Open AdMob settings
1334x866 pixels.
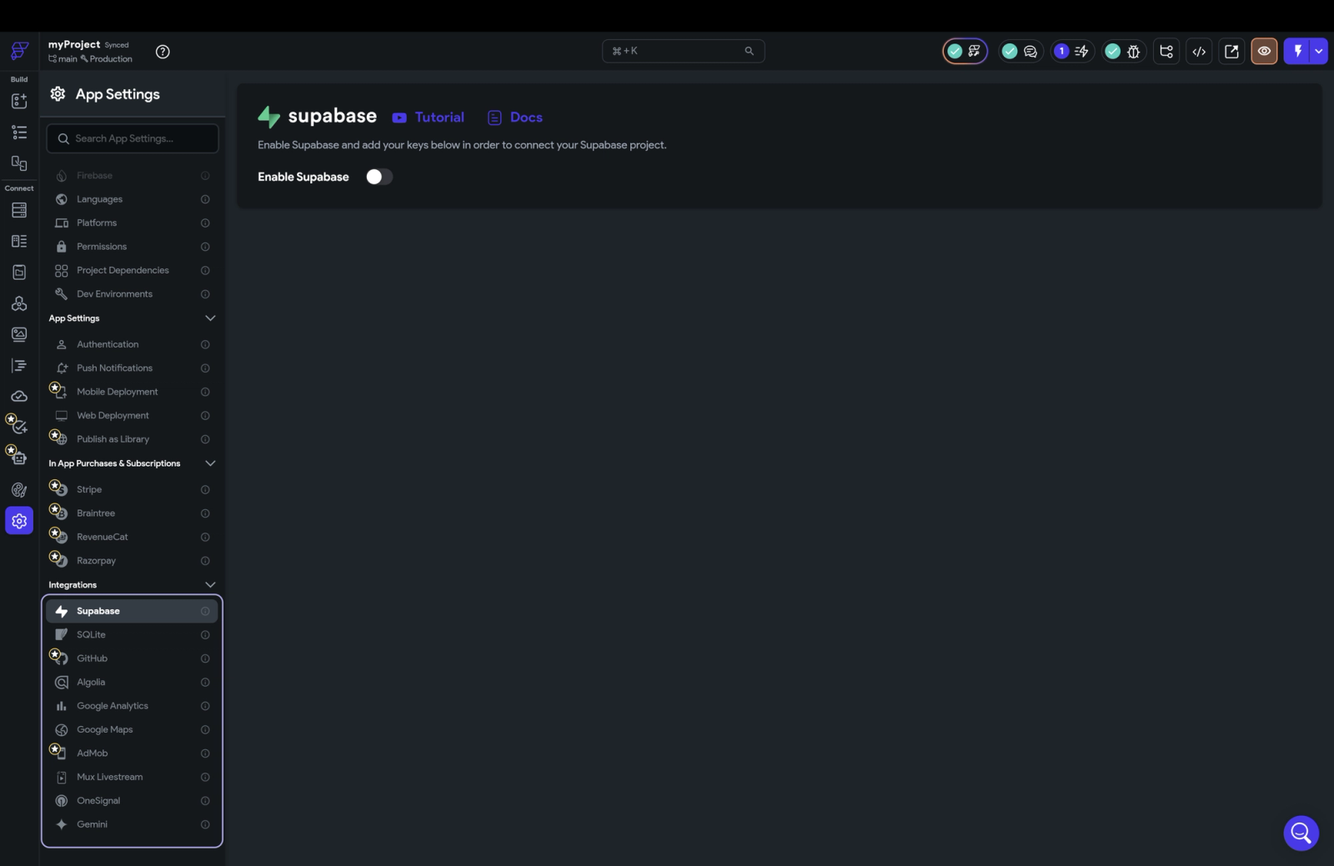[132, 753]
